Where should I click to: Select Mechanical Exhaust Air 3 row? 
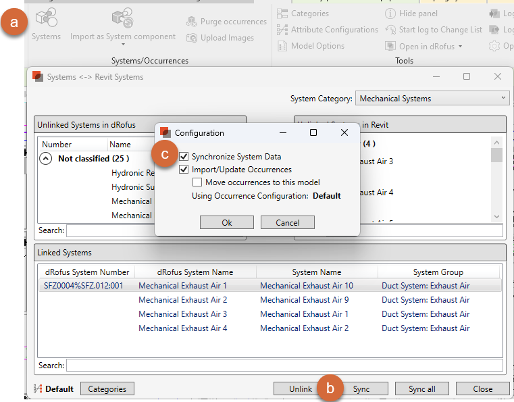[x=182, y=314]
